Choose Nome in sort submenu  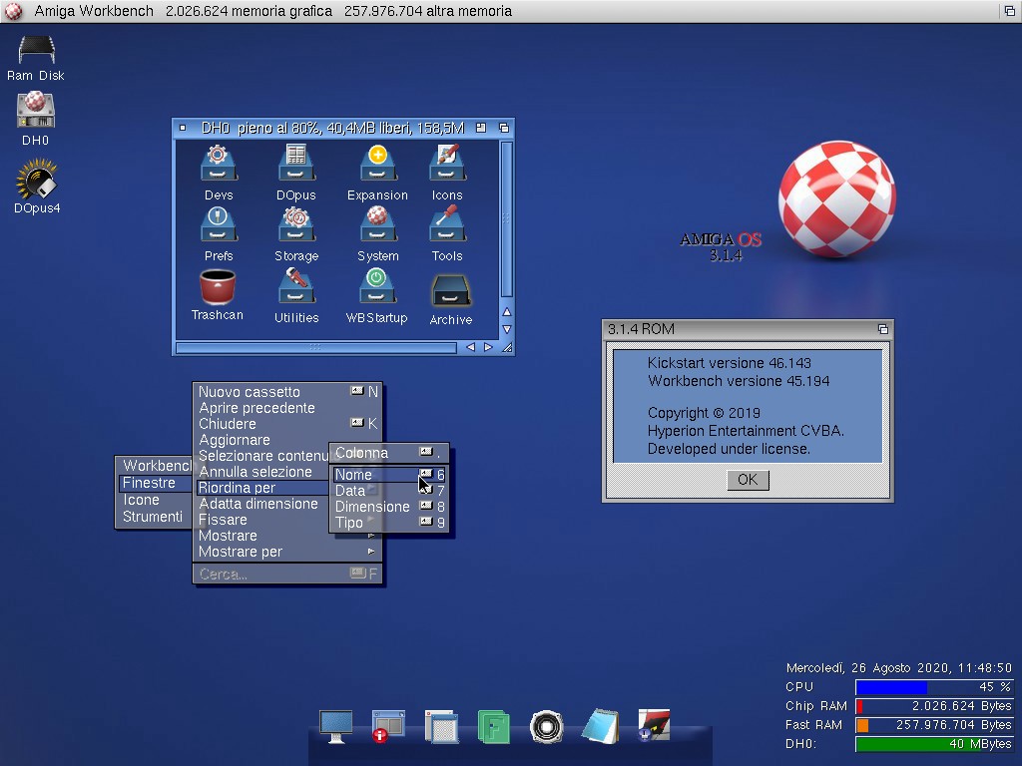[354, 475]
